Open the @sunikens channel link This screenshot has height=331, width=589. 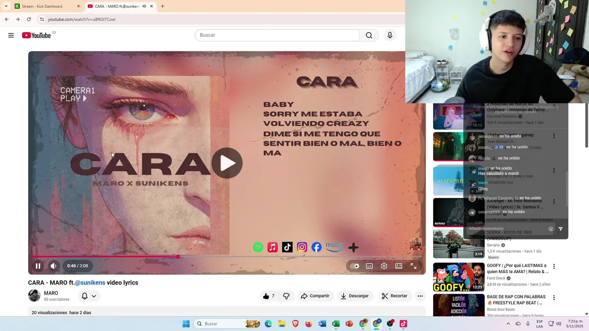[x=90, y=283]
